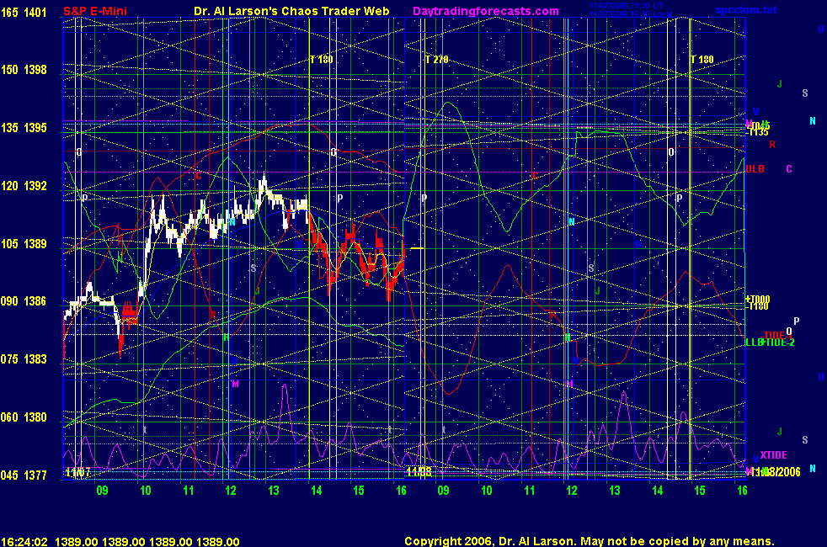Click the spcctom.txt file name
827x547 pixels.
(x=746, y=10)
